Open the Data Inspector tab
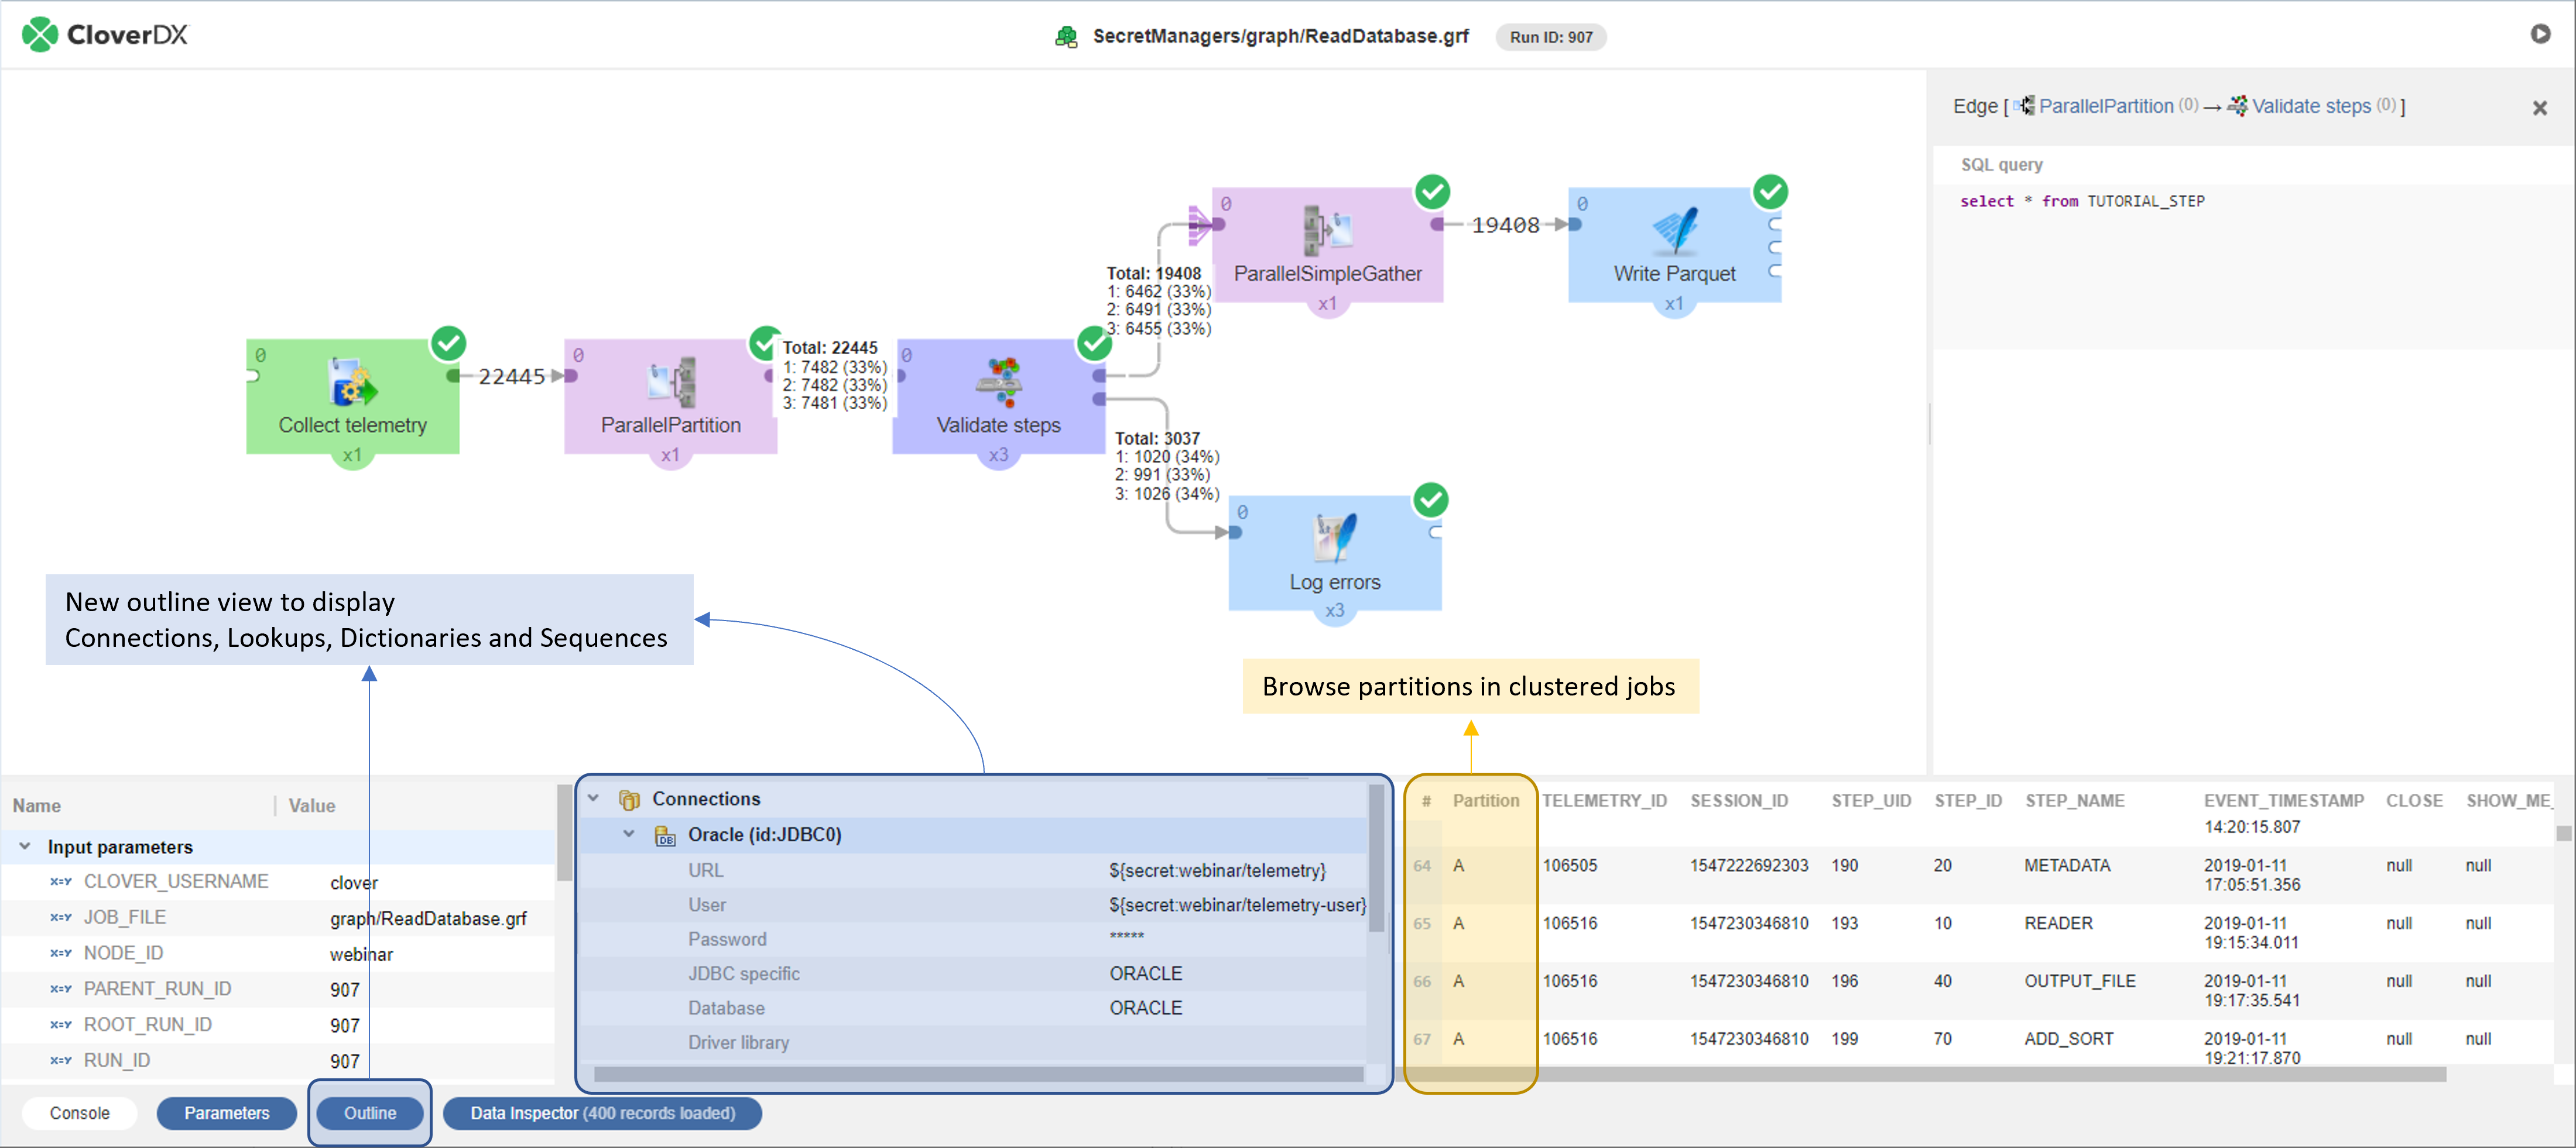Screen dimensions: 2576x1148 602,1113
